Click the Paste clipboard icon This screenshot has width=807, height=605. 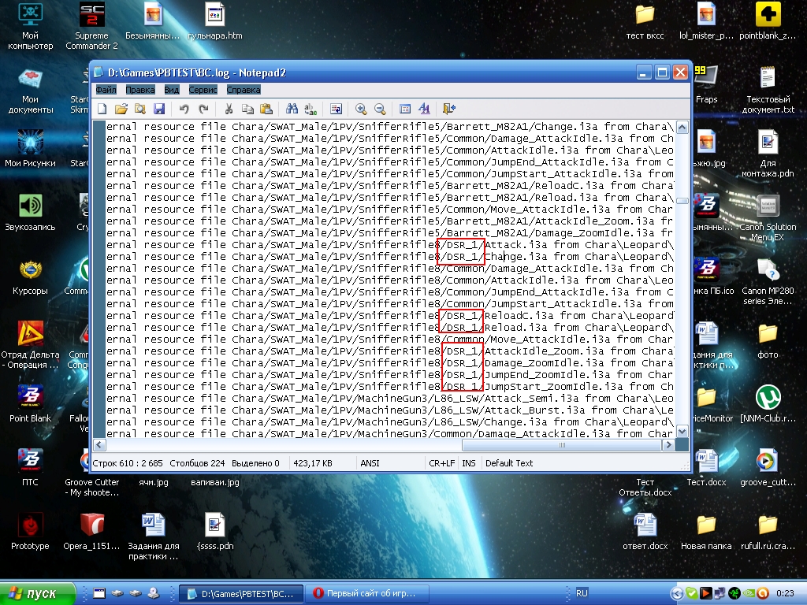tap(266, 109)
